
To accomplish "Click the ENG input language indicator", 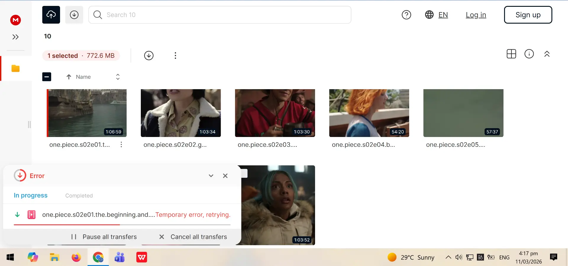I will [504, 257].
